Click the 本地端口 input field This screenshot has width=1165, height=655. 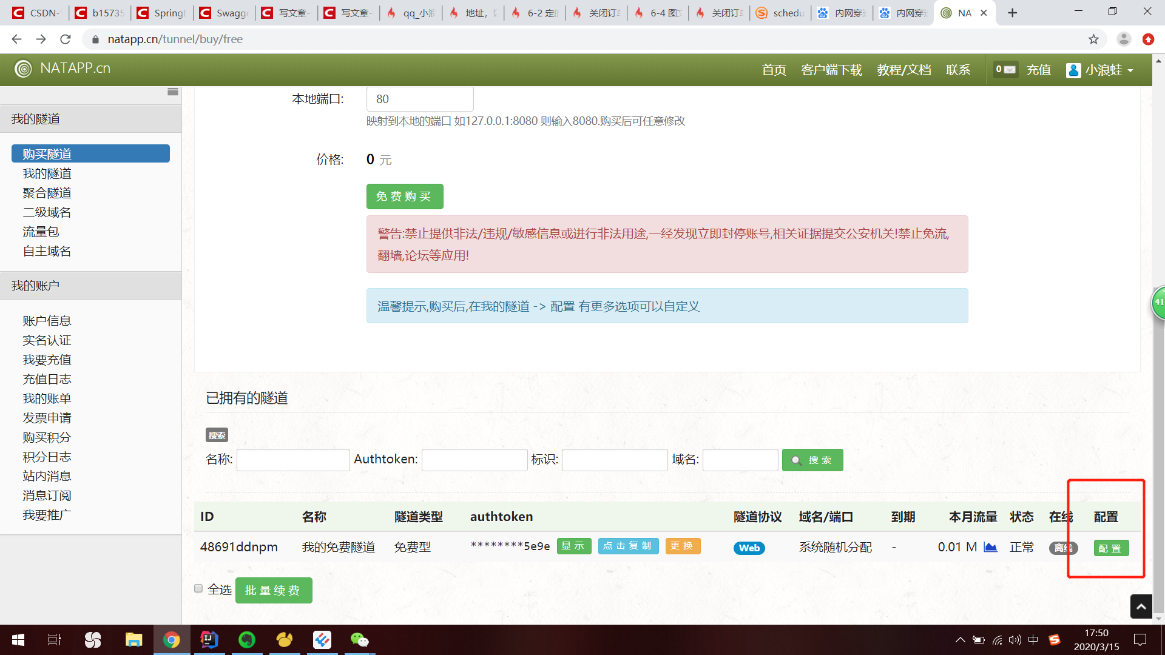tap(419, 99)
